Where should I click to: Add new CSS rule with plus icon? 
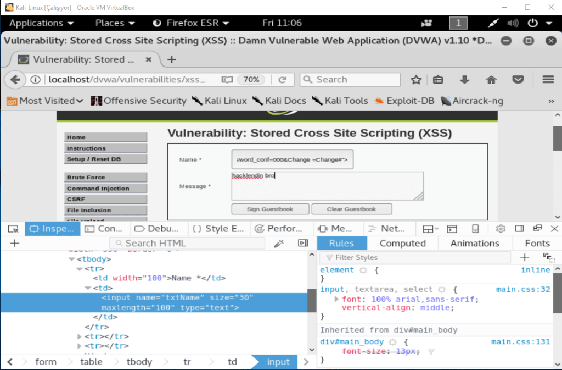(525, 257)
